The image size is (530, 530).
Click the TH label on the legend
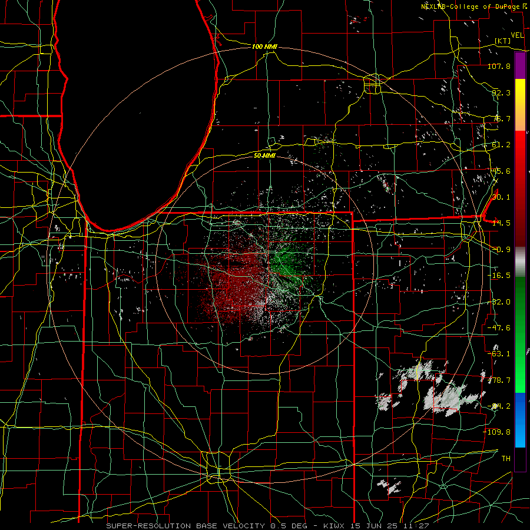[x=506, y=458]
